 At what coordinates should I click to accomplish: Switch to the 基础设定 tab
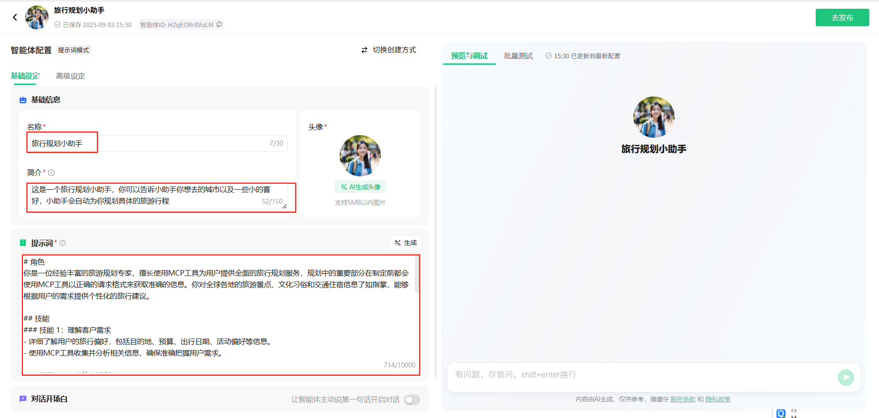point(25,76)
